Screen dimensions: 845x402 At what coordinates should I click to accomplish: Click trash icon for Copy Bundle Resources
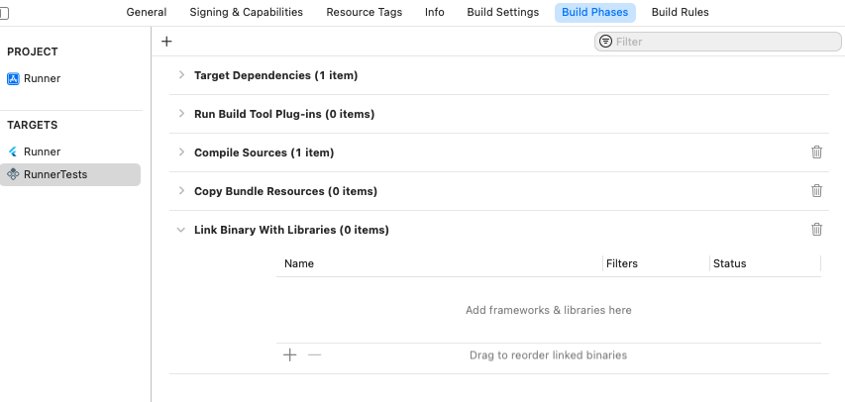816,191
